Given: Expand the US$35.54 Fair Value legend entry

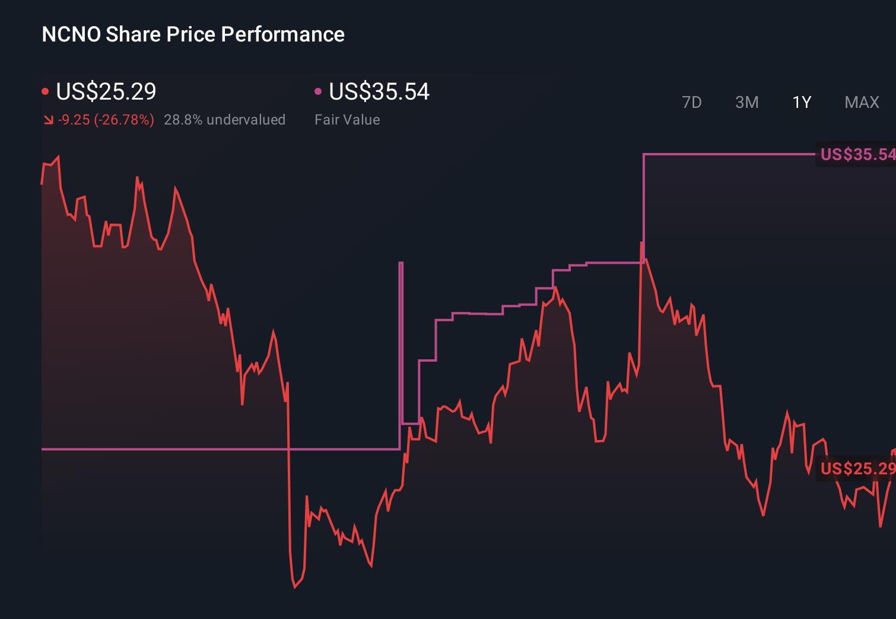Looking at the screenshot, I should [379, 92].
